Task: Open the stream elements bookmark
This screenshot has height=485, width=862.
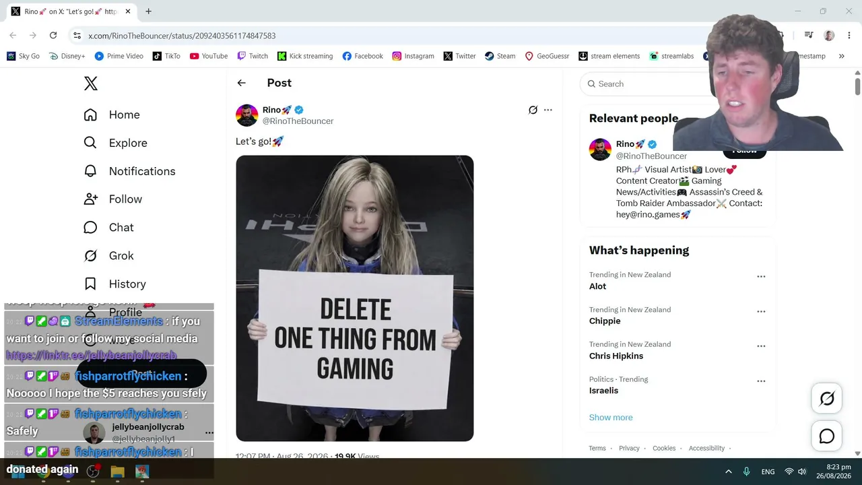Action: point(609,56)
